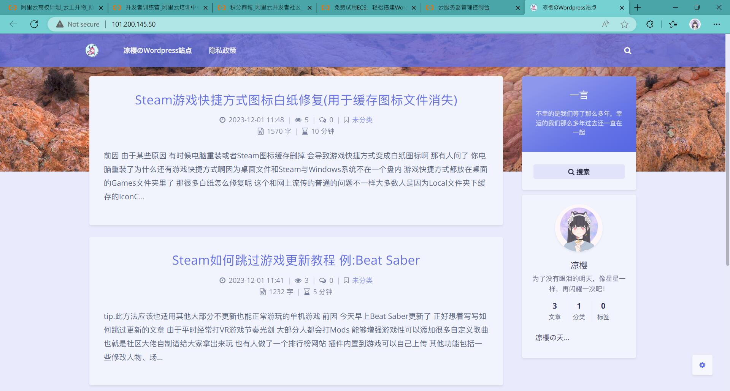Open a new browser tab

(638, 8)
